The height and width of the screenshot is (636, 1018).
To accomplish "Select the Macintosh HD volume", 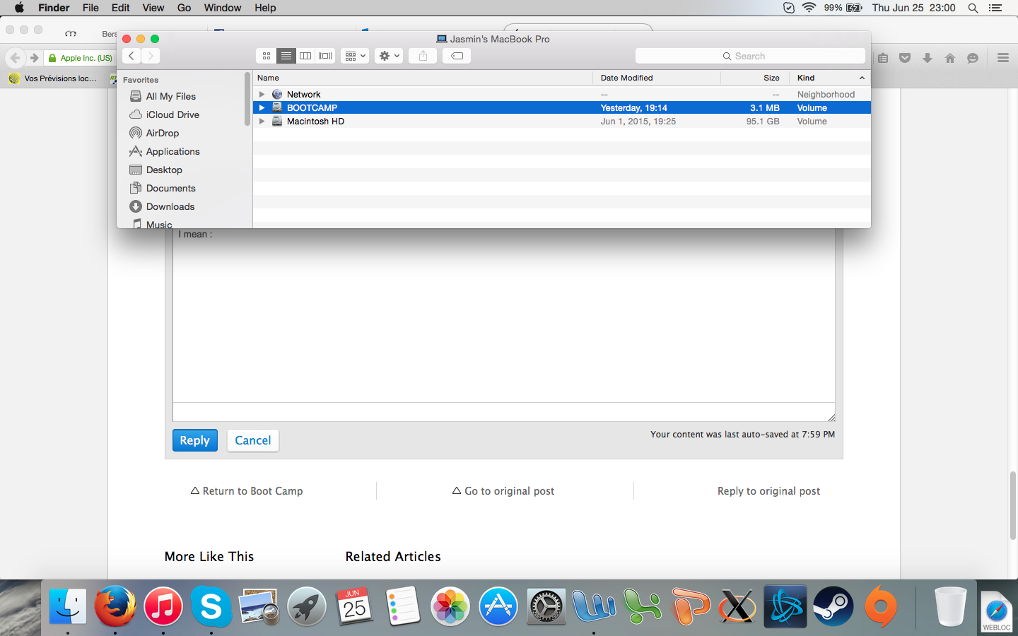I will pos(561,121).
